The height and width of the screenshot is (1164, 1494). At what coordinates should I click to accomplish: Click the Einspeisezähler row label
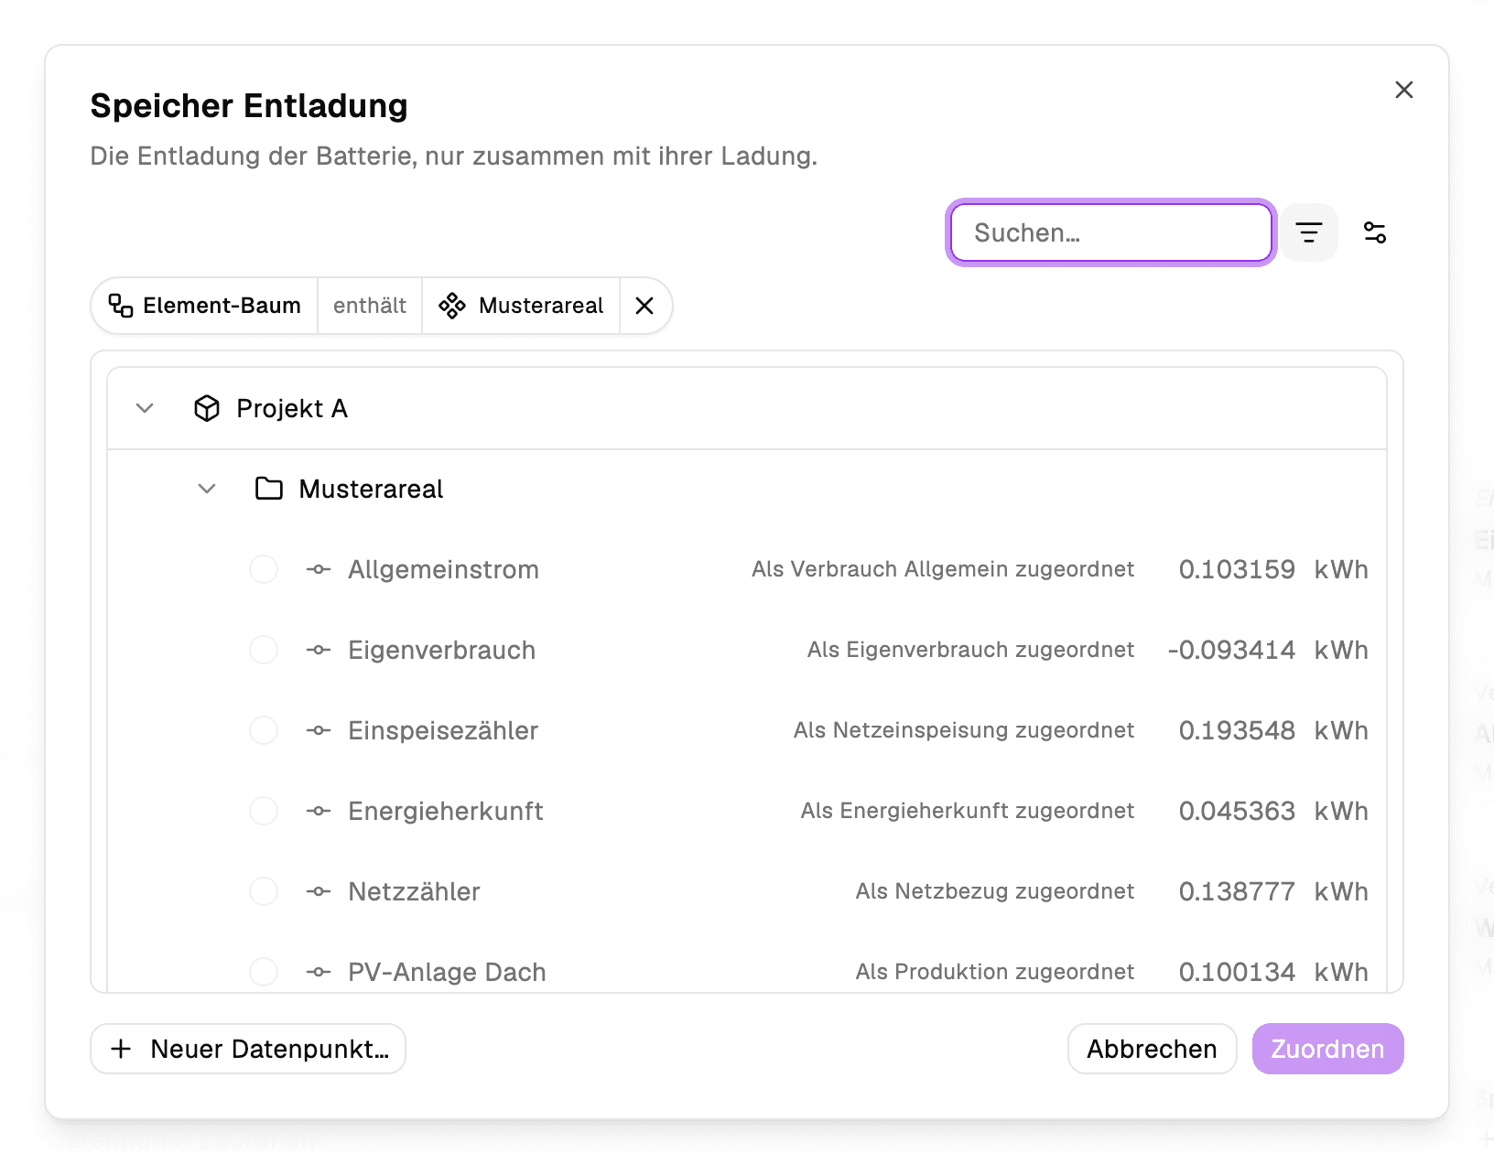click(x=443, y=730)
